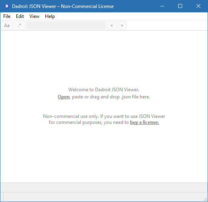Click the resize grip in the status bar corner
Screen dimensions: 208x202
pos(205,199)
